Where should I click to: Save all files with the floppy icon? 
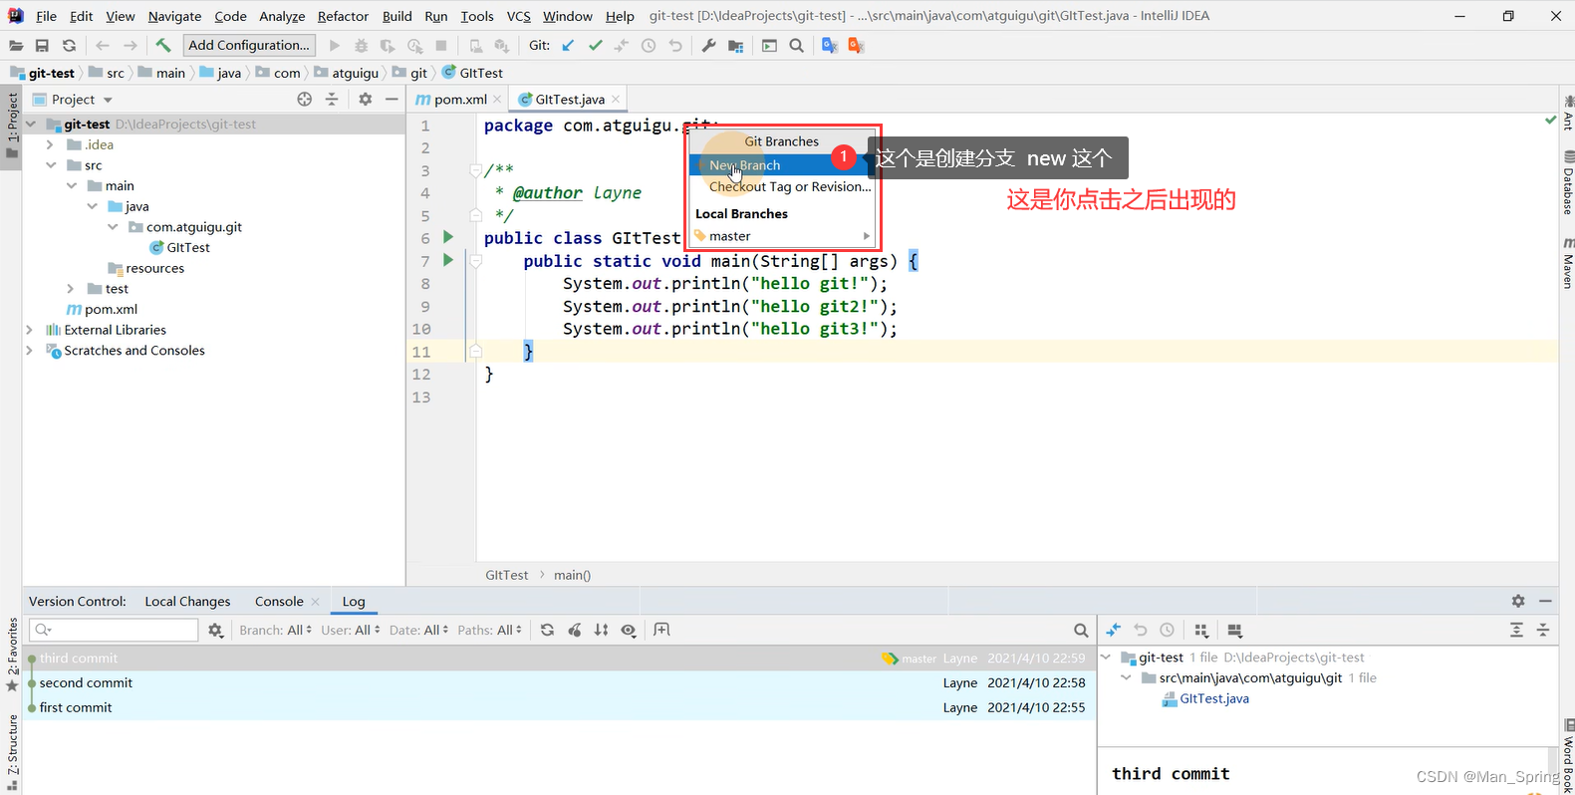coord(42,46)
